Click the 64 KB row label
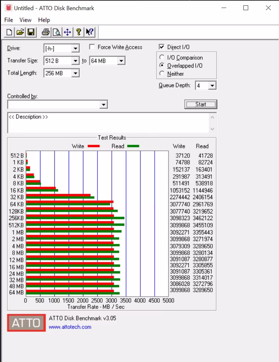Image resolution: width=279 pixels, height=362 pixels. (x=17, y=204)
